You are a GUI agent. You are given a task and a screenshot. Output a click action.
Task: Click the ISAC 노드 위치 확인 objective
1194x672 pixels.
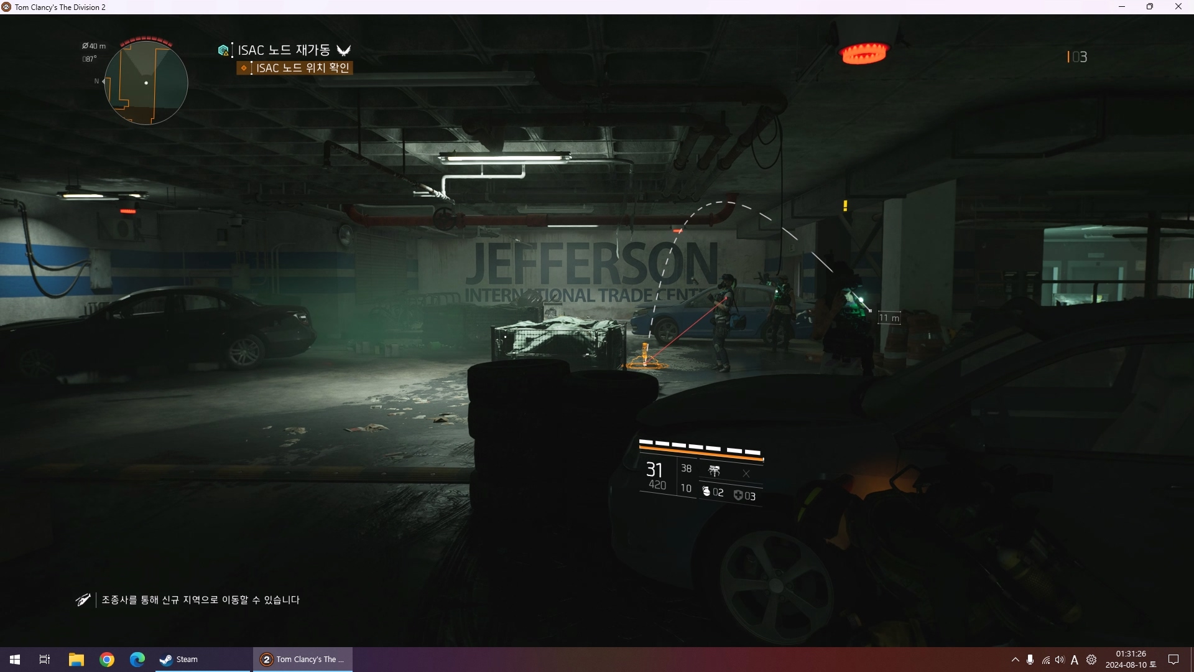tap(302, 68)
